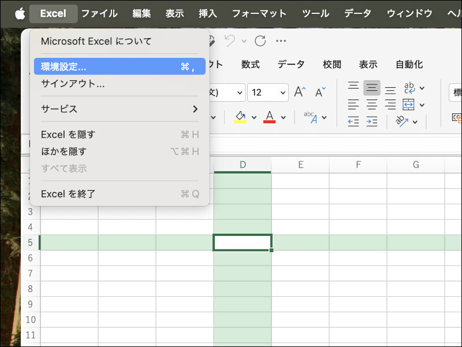Viewport: 462px width, 347px height.
Task: Open the merge cells dropdown arrow
Action: tap(422, 105)
